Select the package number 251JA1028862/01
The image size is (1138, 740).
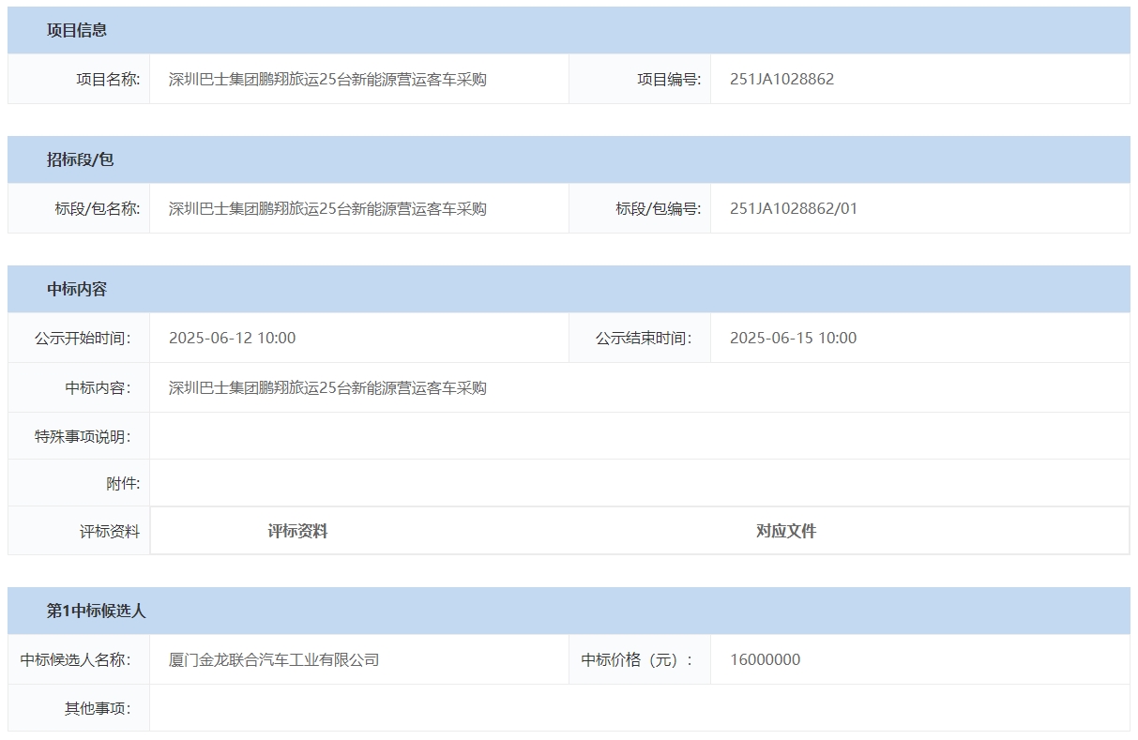click(793, 209)
